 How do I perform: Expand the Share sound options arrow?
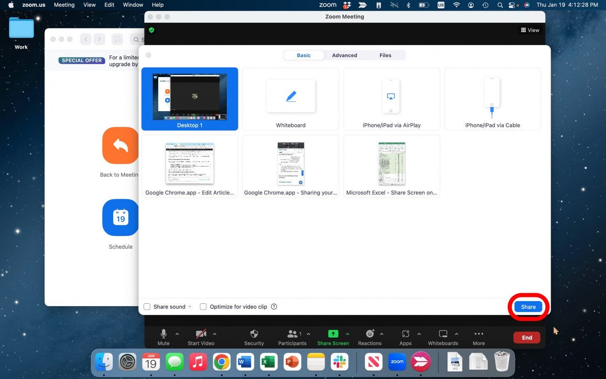(190, 307)
